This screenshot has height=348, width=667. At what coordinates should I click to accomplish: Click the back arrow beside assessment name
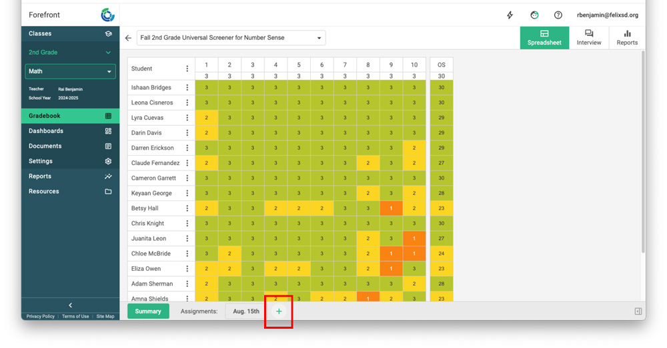[128, 38]
